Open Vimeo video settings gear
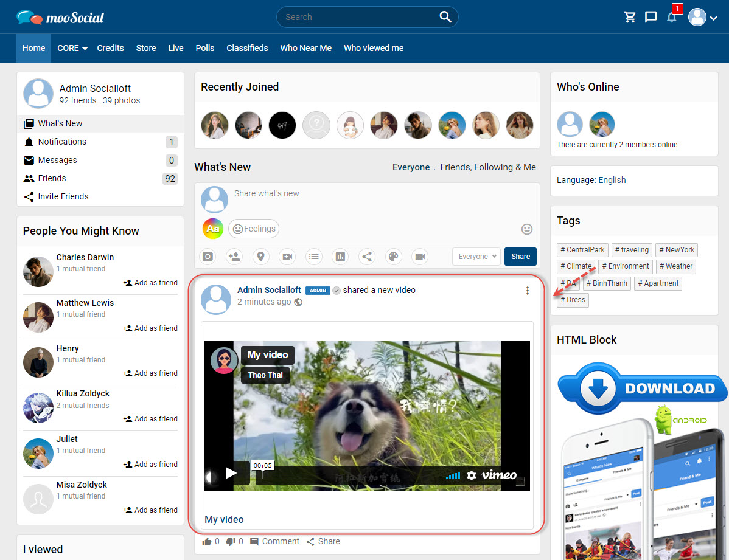This screenshot has width=729, height=560. [472, 475]
